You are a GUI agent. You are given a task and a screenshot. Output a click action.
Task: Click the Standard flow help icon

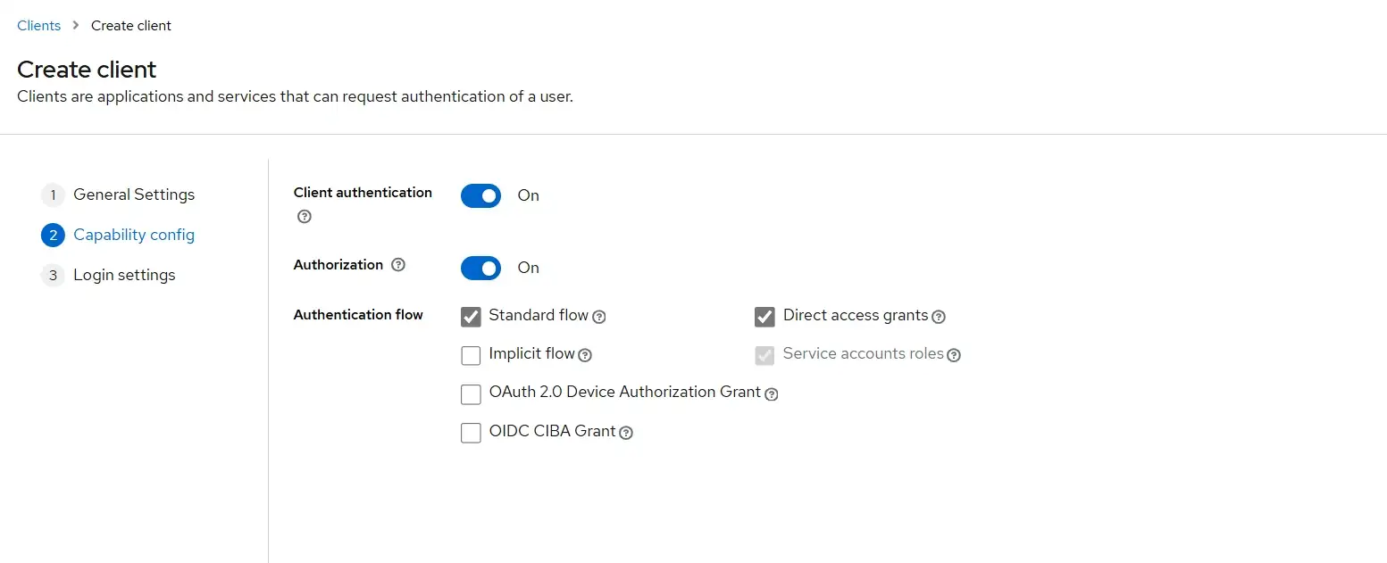(x=600, y=317)
